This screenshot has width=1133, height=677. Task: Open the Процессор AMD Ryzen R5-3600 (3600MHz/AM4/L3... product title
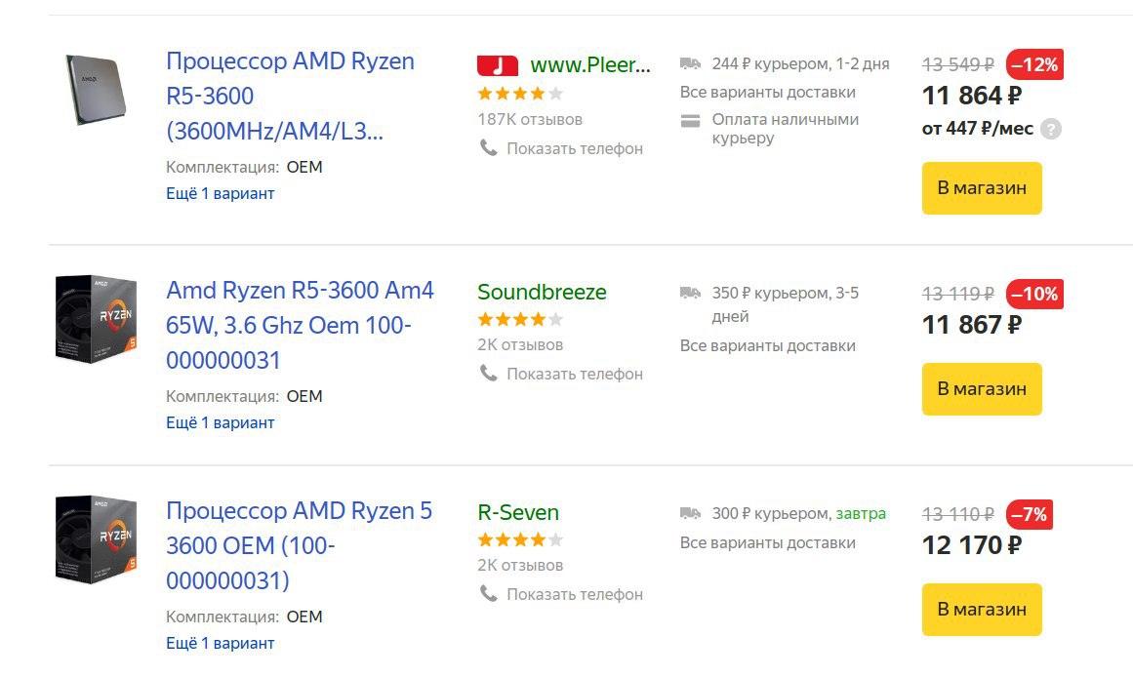coord(291,97)
